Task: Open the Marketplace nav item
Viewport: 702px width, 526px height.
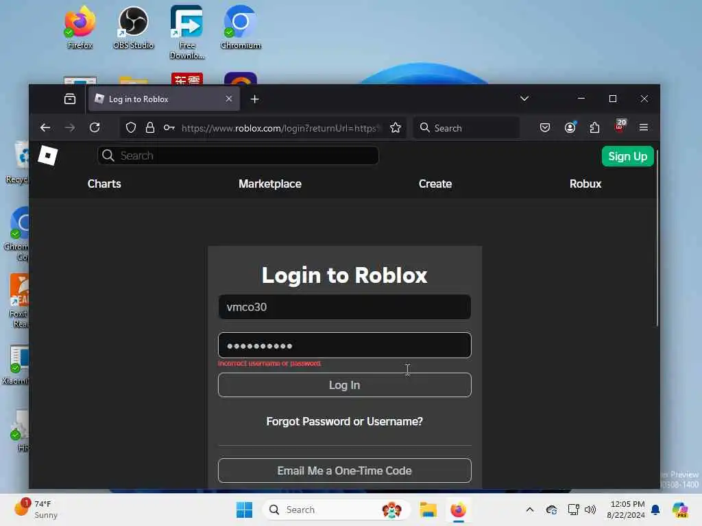Action: pos(270,184)
